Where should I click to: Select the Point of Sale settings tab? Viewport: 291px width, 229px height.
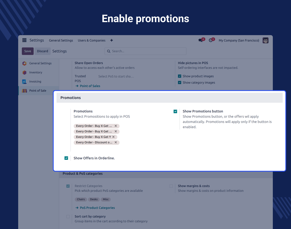(x=38, y=91)
